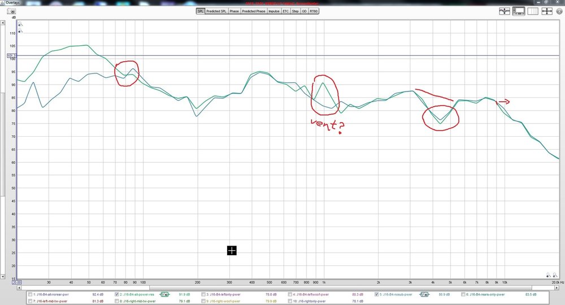The image size is (565, 305).
Task: Check the J16-left-mid-tw-pwer trace
Action: point(31,301)
